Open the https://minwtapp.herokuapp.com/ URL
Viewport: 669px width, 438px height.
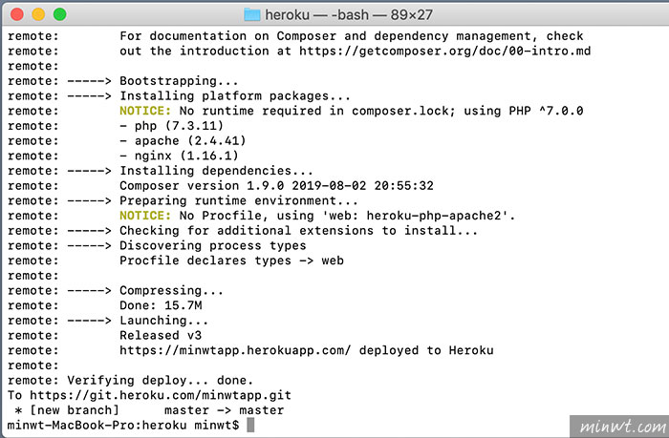pos(235,350)
